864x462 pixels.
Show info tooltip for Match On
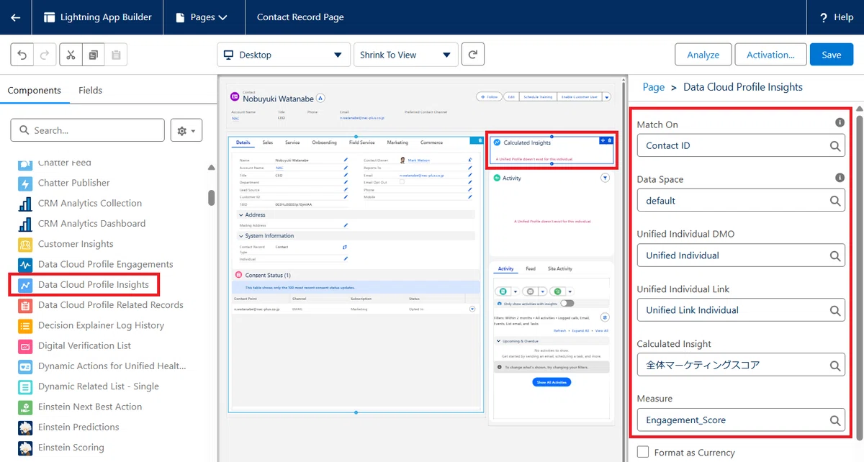pyautogui.click(x=840, y=123)
